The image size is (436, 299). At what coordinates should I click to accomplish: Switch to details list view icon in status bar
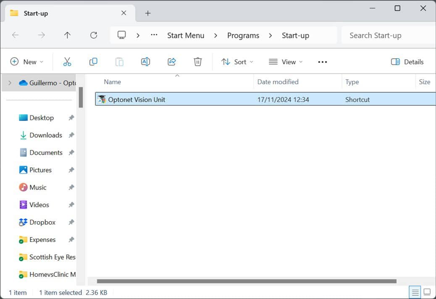(x=415, y=292)
